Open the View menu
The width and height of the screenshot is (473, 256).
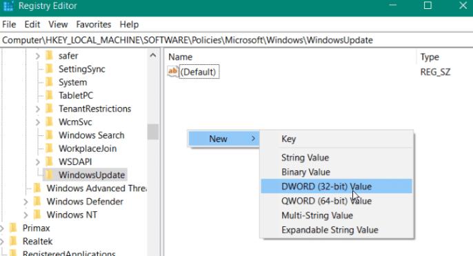(58, 24)
